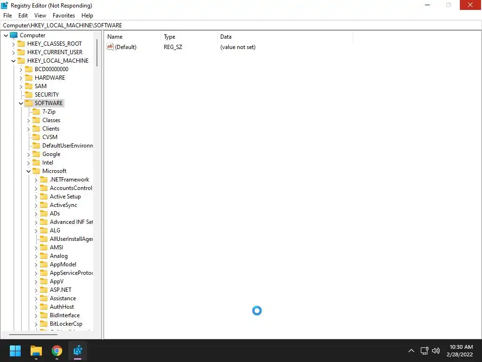The height and width of the screenshot is (362, 482).
Task: Click the SOFTWARE folder icon
Action: pos(29,103)
